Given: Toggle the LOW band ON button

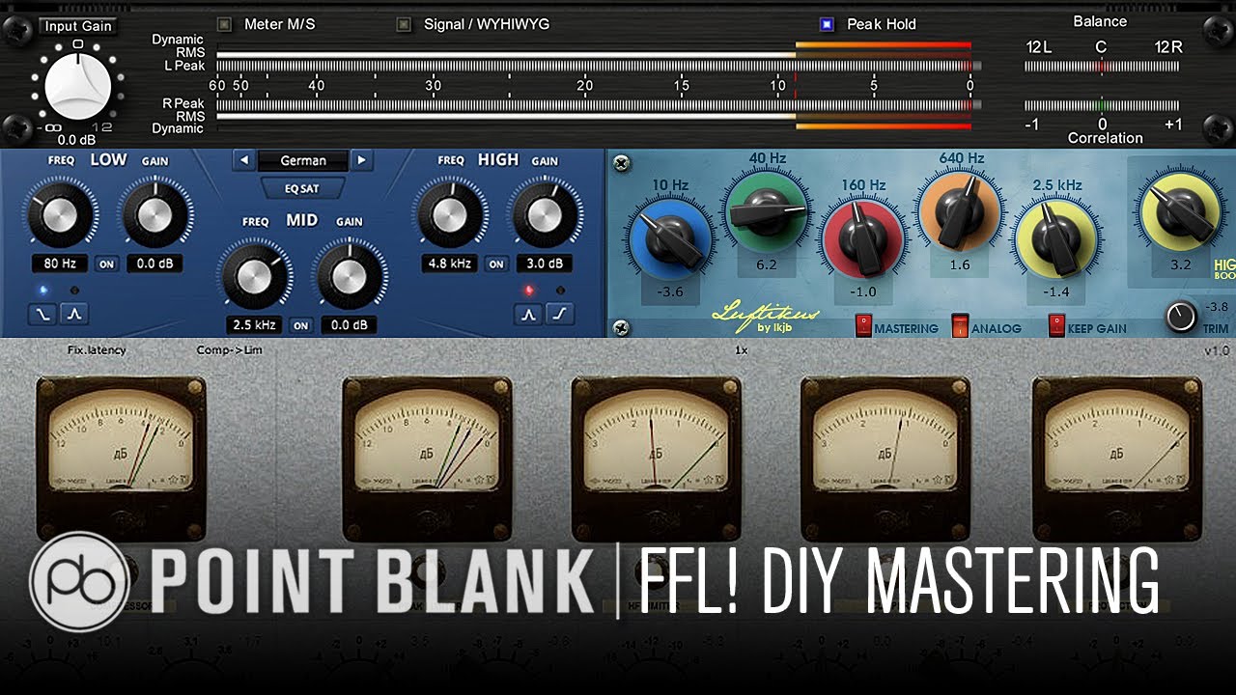Looking at the screenshot, I should coord(105,264).
